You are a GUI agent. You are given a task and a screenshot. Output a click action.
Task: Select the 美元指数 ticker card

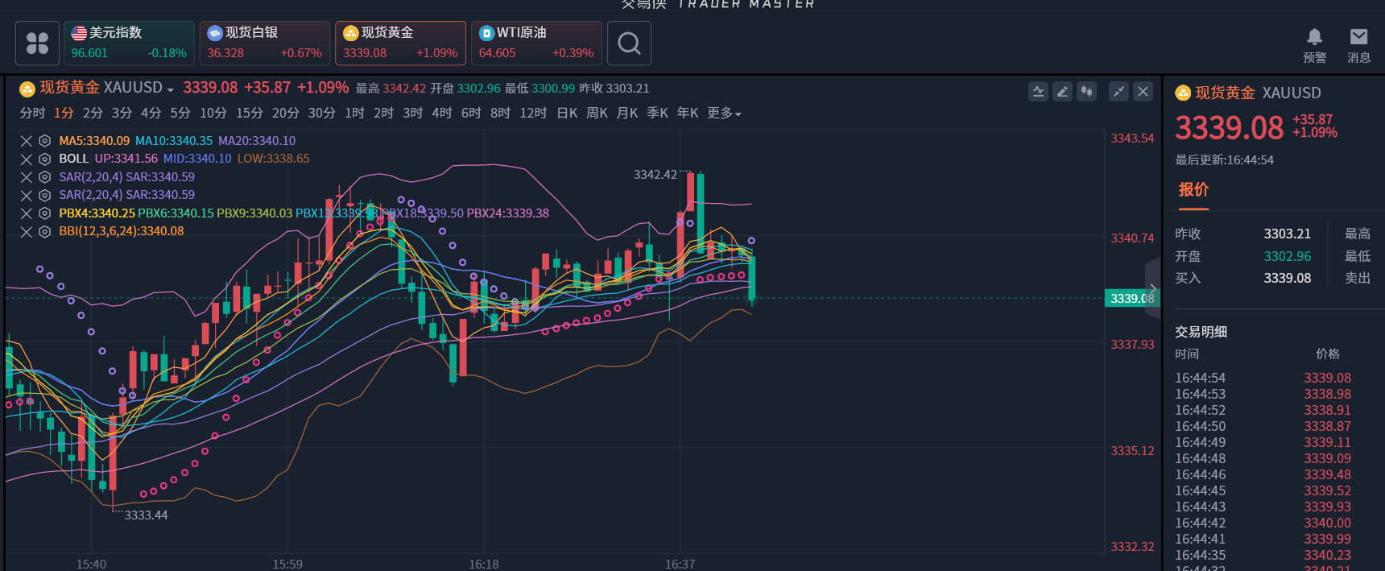click(x=129, y=43)
